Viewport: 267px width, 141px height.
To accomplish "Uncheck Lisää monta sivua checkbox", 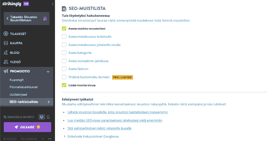I will [x=64, y=85].
